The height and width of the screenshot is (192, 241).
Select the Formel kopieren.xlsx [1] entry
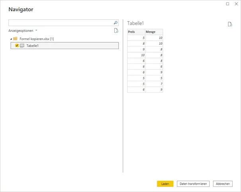(x=37, y=39)
